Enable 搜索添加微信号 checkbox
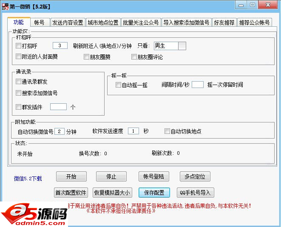Viewport: 281px width, 227px height. (18, 93)
